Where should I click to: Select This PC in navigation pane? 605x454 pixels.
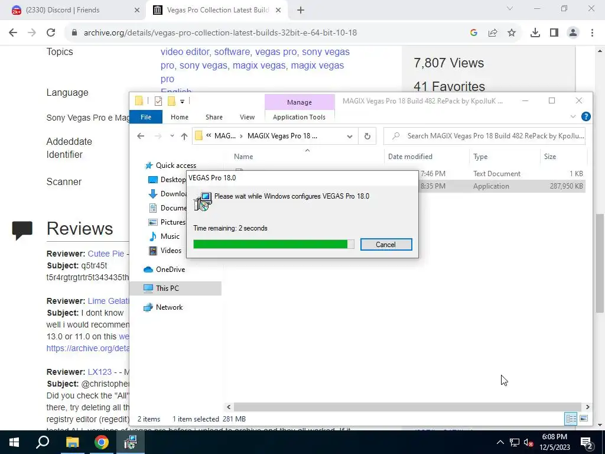pyautogui.click(x=167, y=288)
